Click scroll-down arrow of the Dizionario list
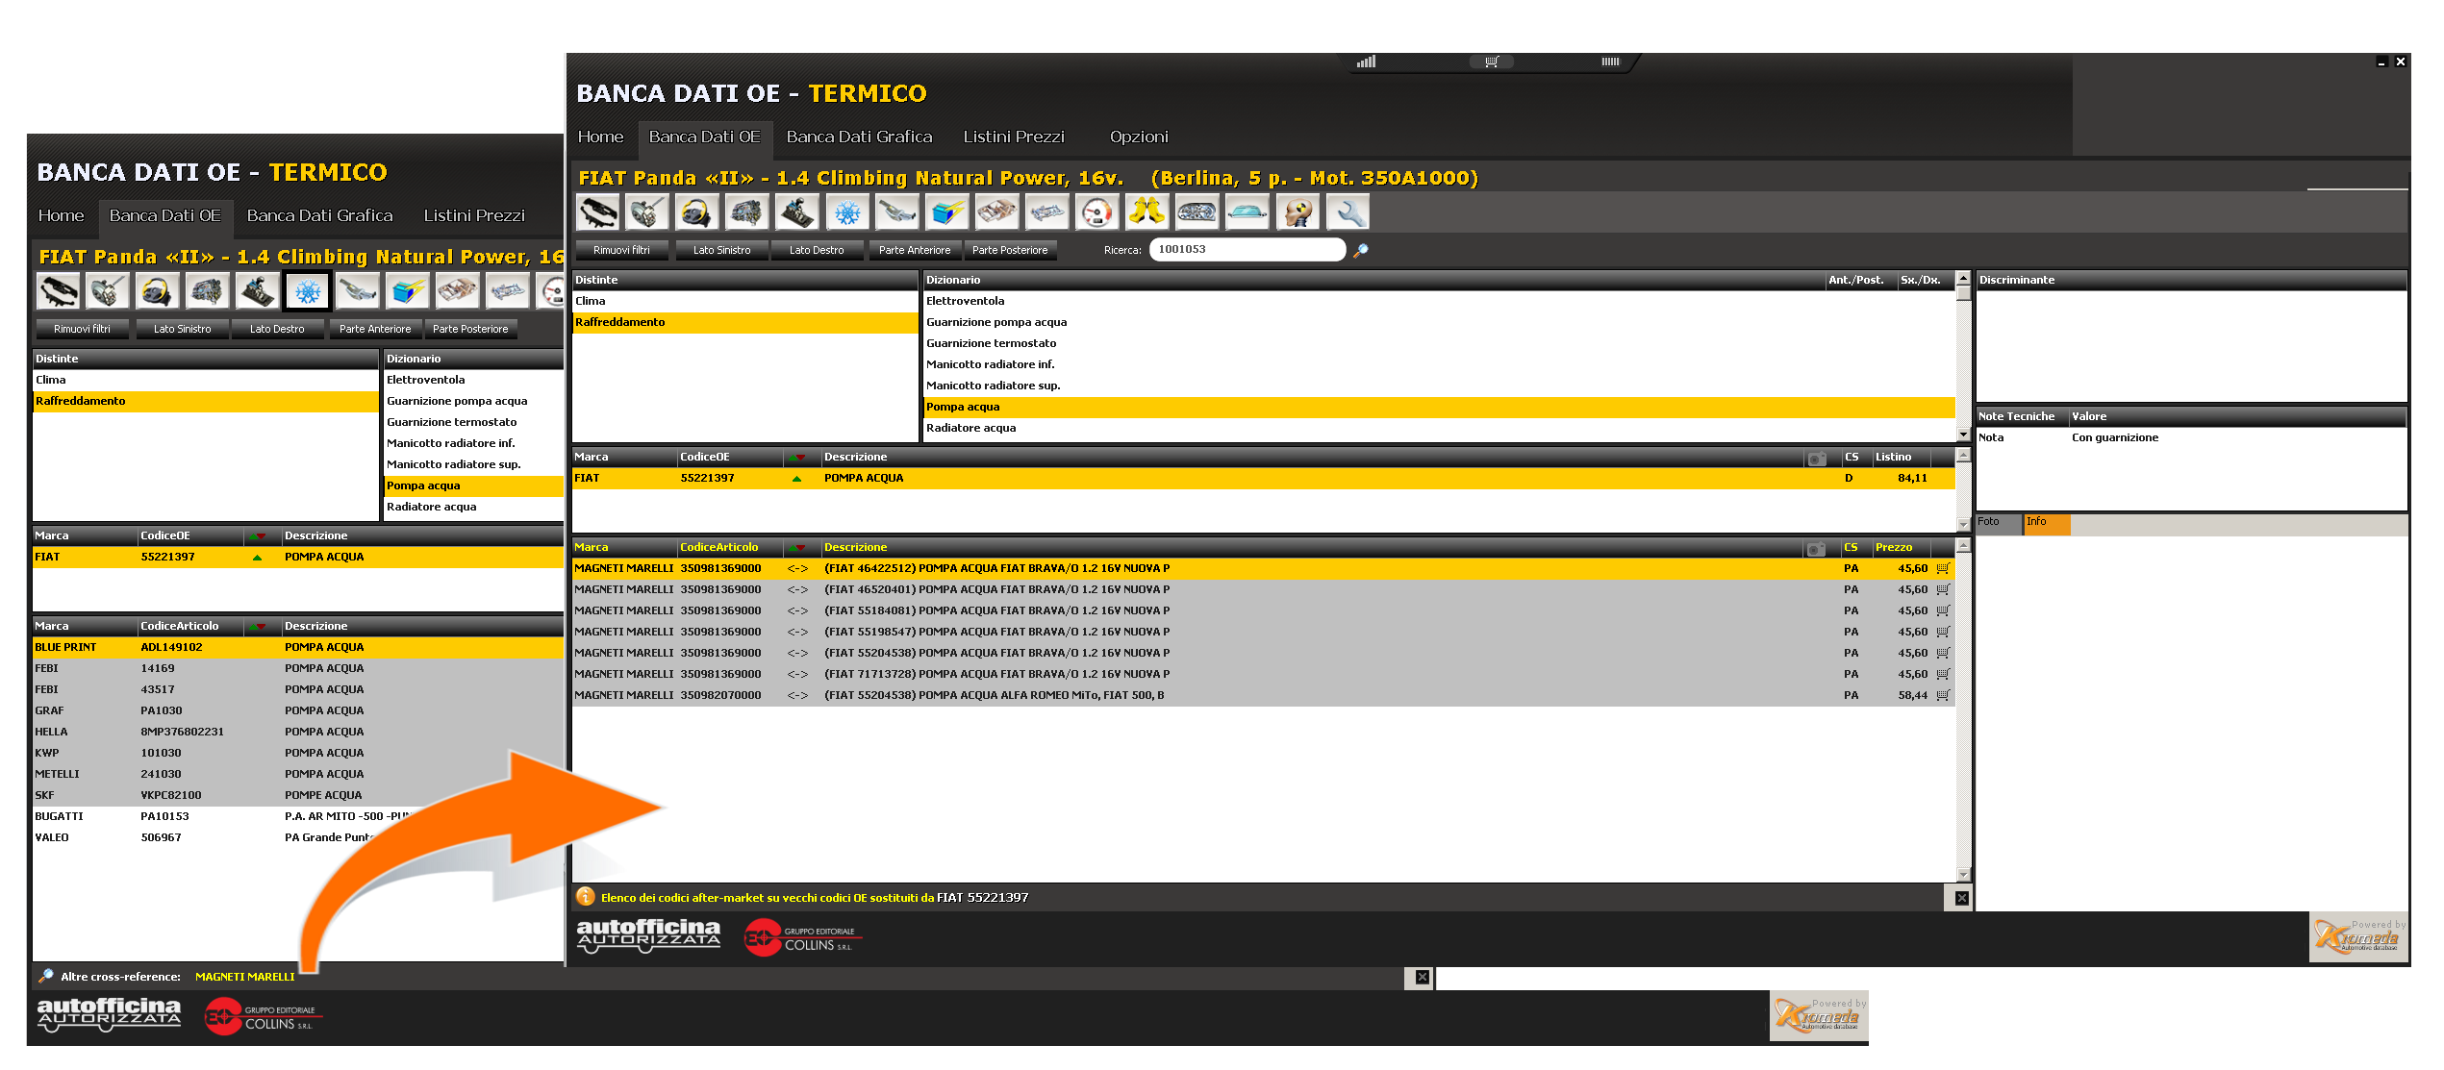Image resolution: width=2444 pixels, height=1070 pixels. (x=1963, y=435)
